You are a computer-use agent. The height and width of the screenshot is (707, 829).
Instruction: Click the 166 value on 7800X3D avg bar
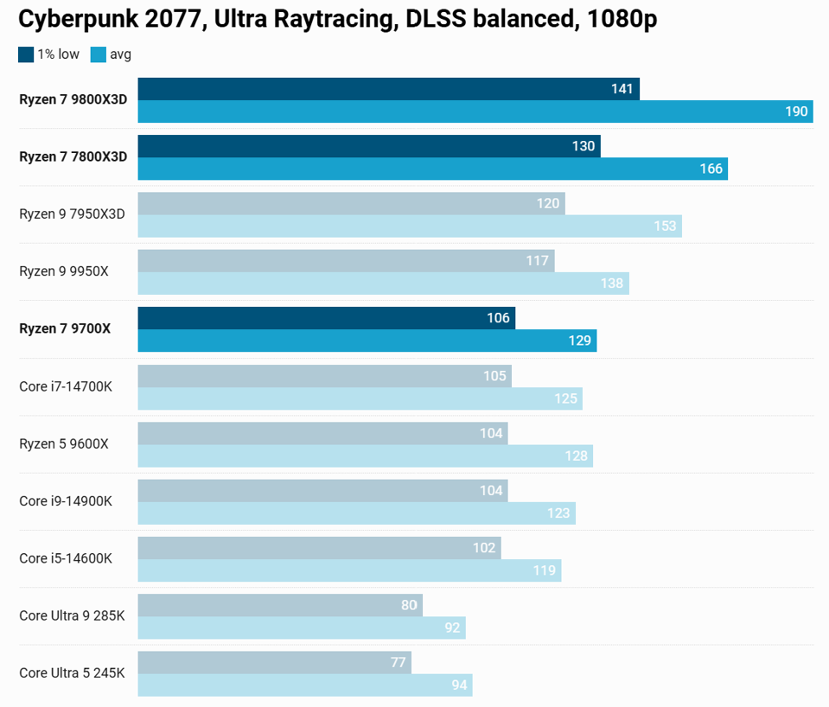(711, 169)
